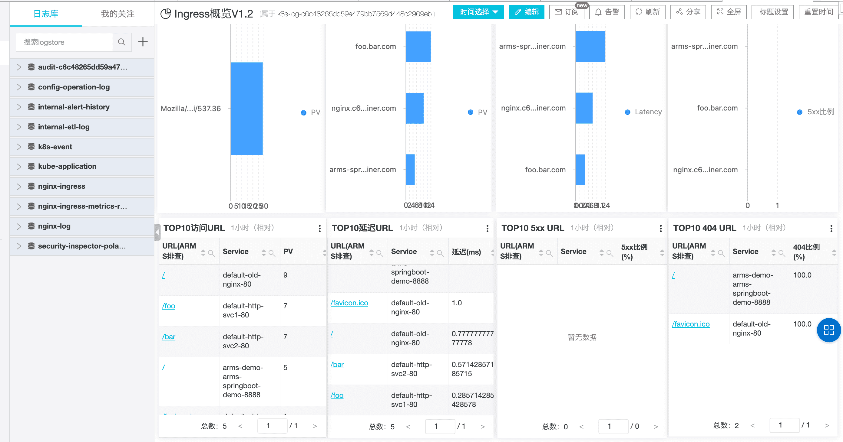Image resolution: width=843 pixels, height=442 pixels.
Task: Click search icon in Service column of TOP10延迟URL
Action: (440, 253)
